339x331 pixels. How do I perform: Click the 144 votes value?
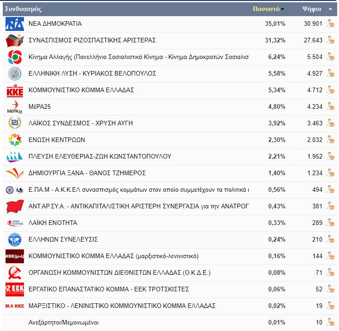tap(317, 256)
